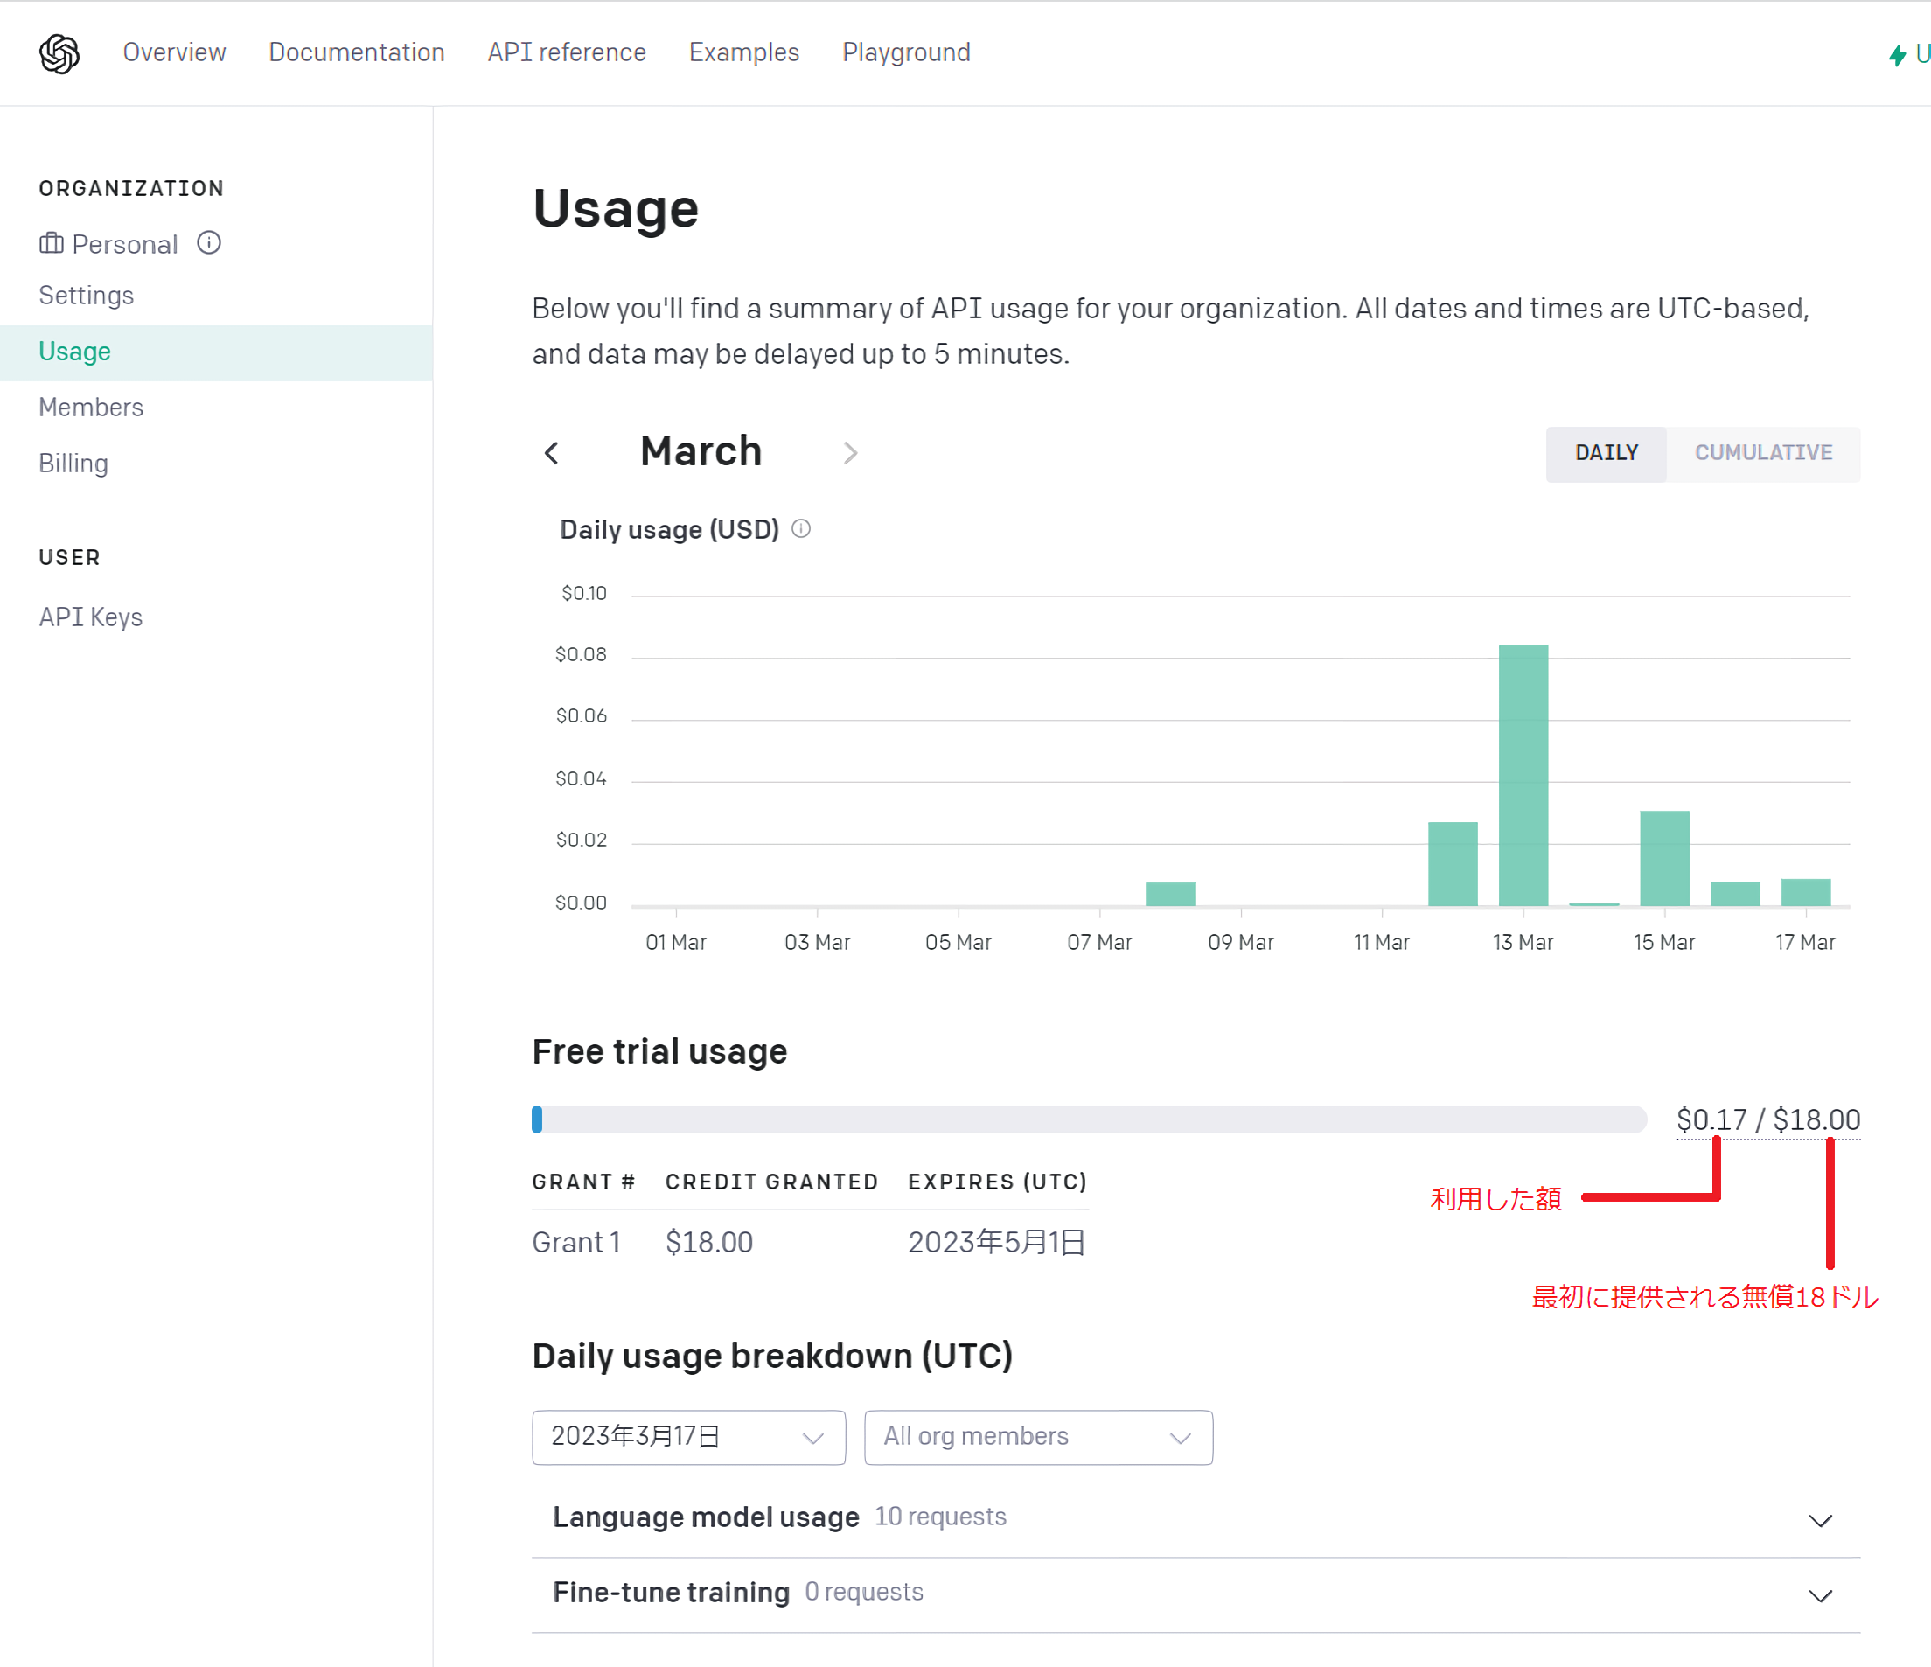1931x1667 pixels.
Task: Open Billing in the sidebar
Action: coord(73,464)
